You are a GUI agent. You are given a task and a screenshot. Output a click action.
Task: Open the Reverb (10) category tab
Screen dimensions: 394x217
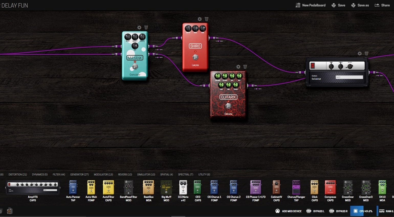click(125, 175)
